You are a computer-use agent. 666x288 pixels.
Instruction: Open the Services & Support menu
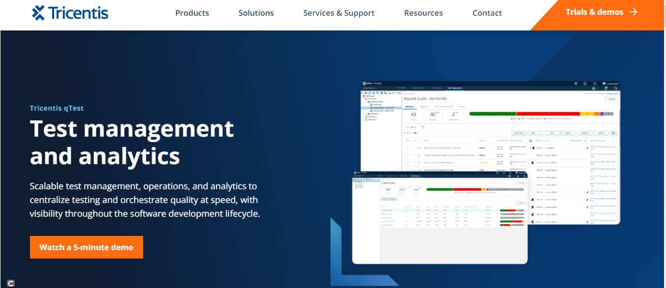(x=339, y=13)
